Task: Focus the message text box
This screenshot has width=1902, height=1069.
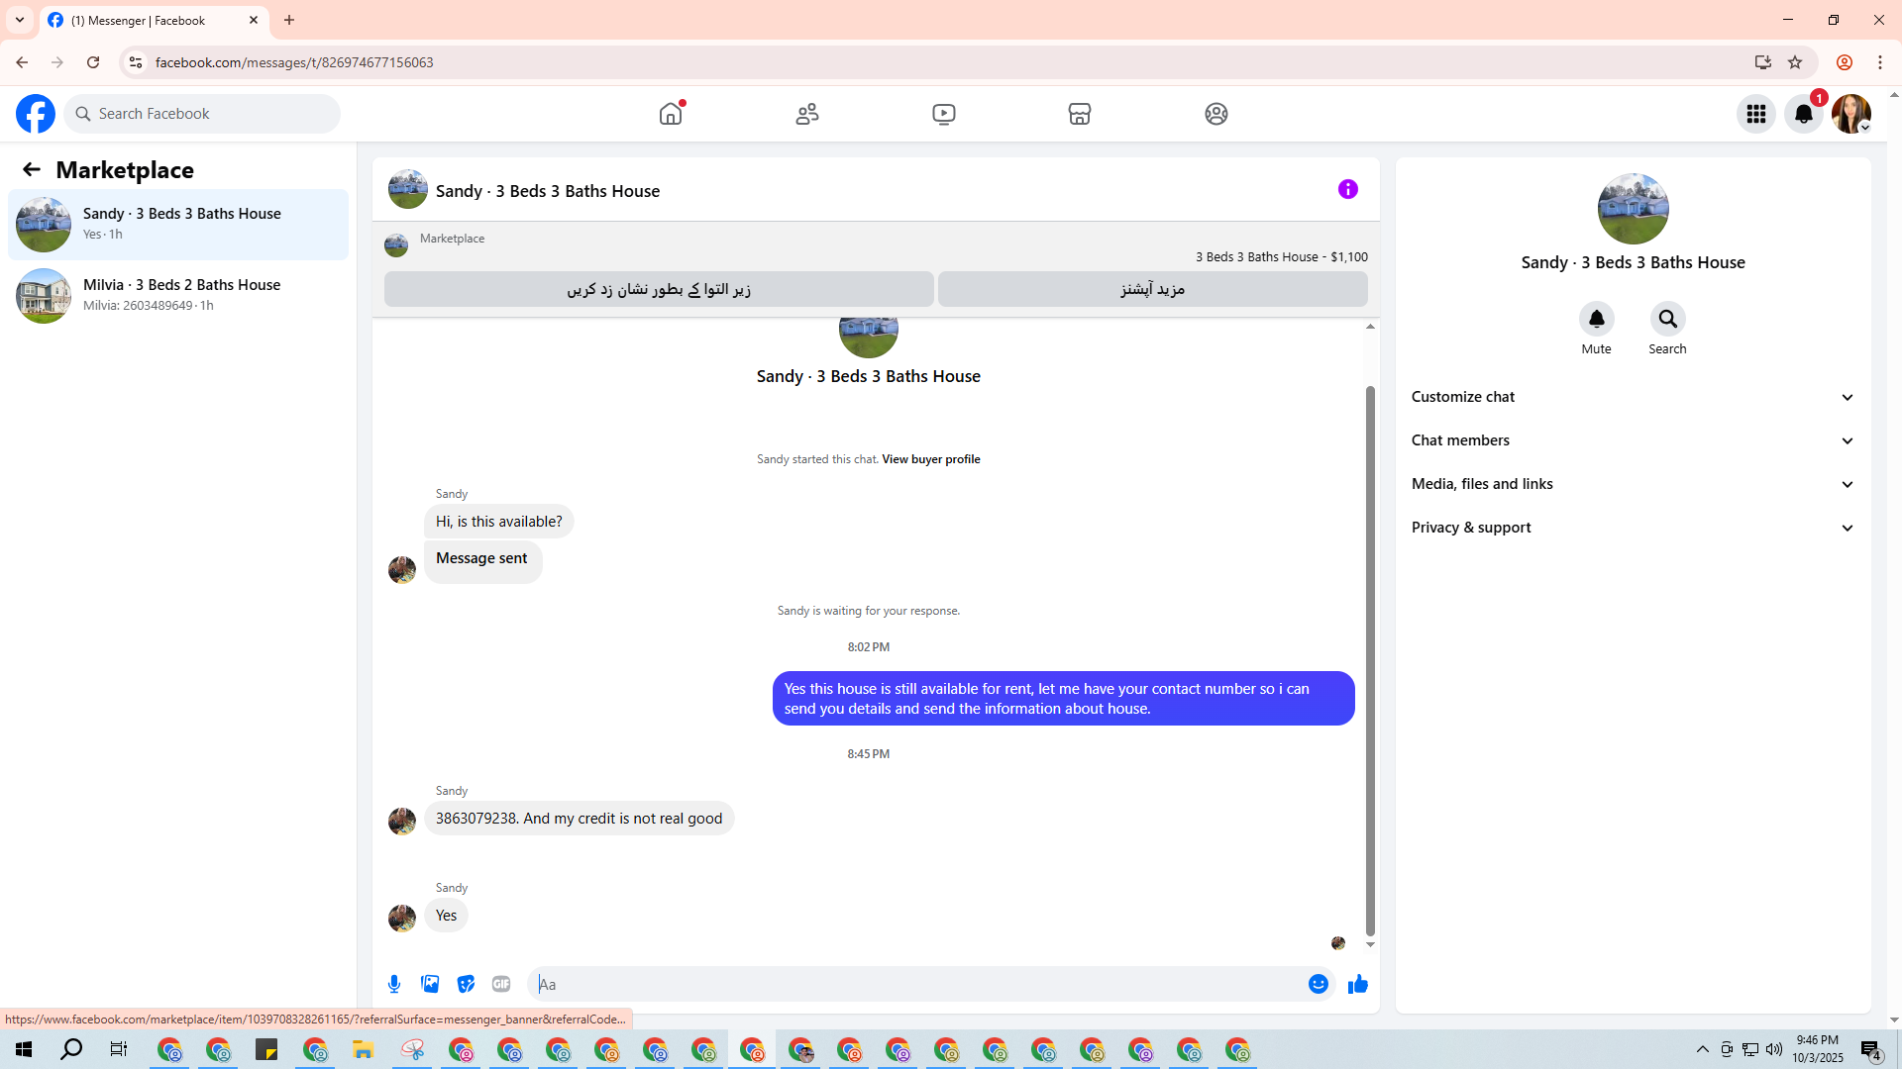Action: 919,984
